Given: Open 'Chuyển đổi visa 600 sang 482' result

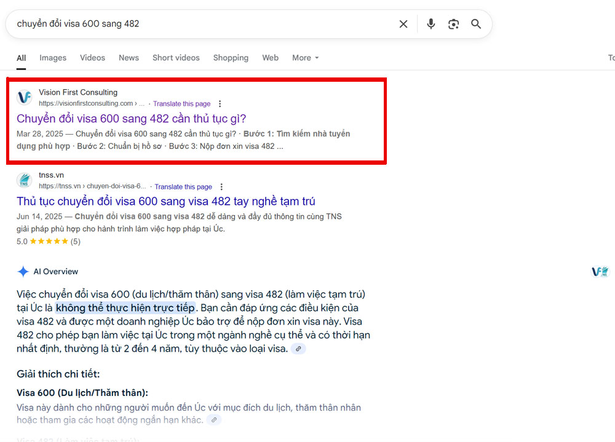Looking at the screenshot, I should coord(131,119).
